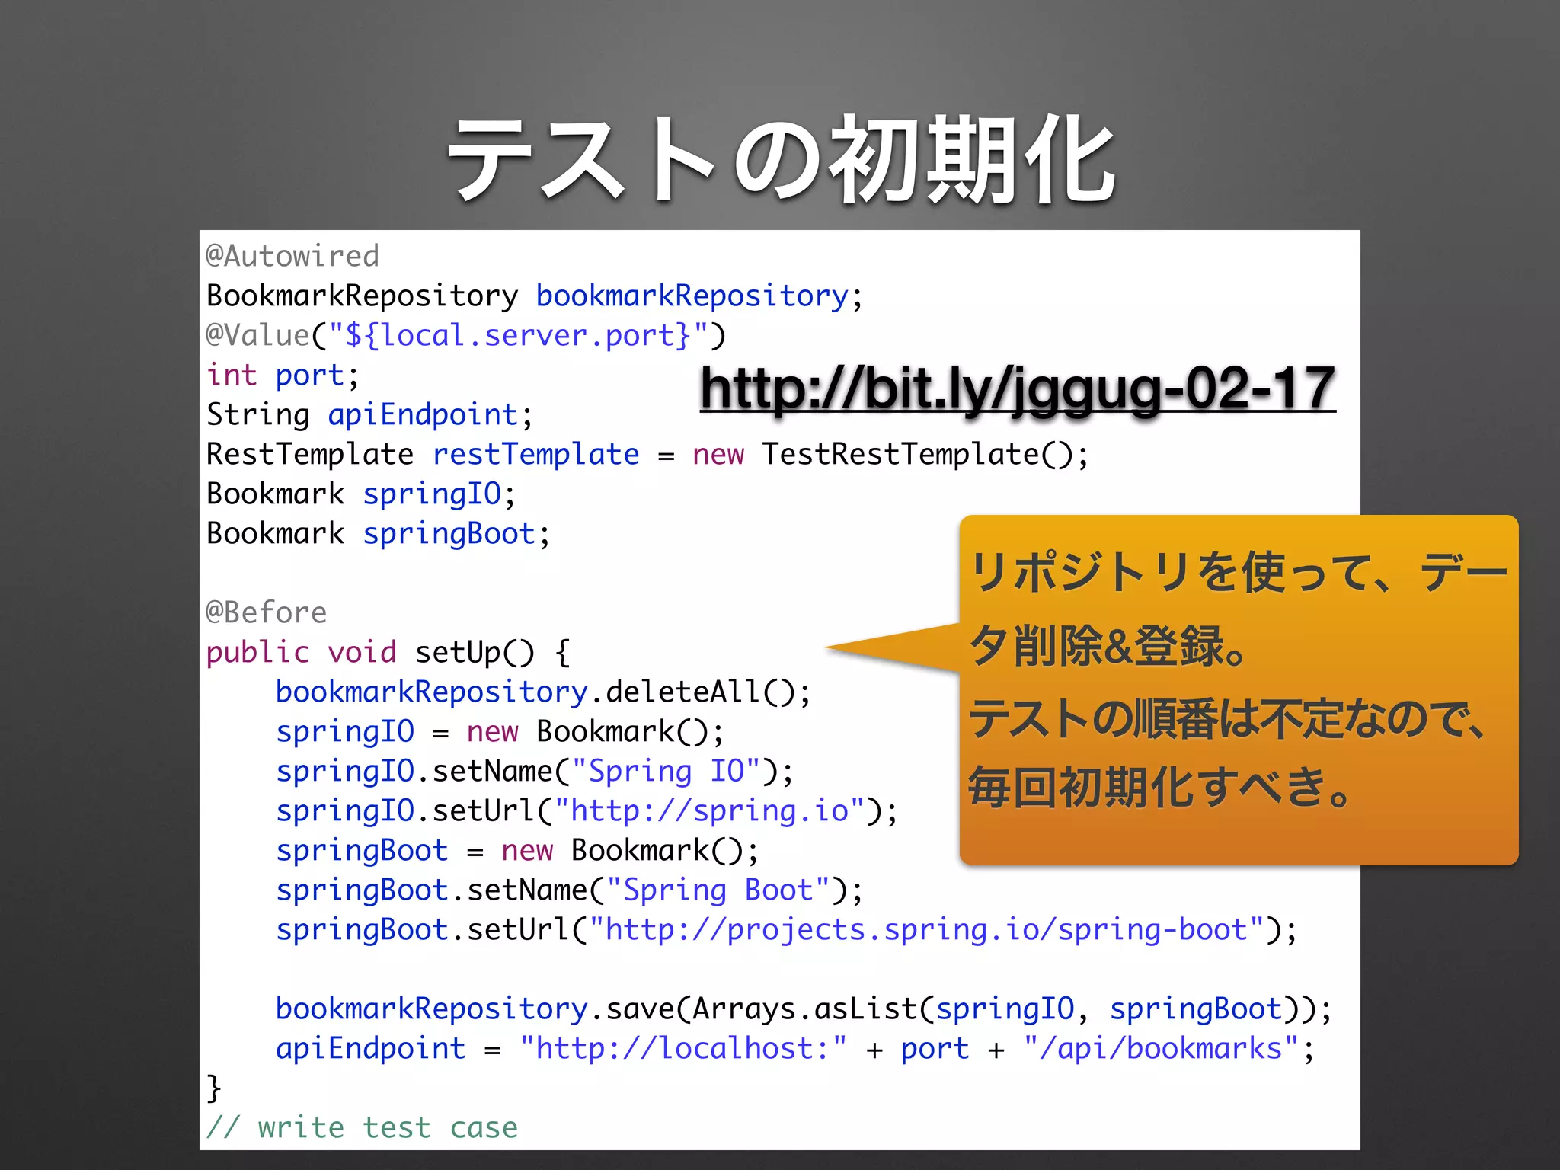The image size is (1560, 1170).
Task: Click the callout line テストの順番は不定なので、
Action: tap(1228, 718)
